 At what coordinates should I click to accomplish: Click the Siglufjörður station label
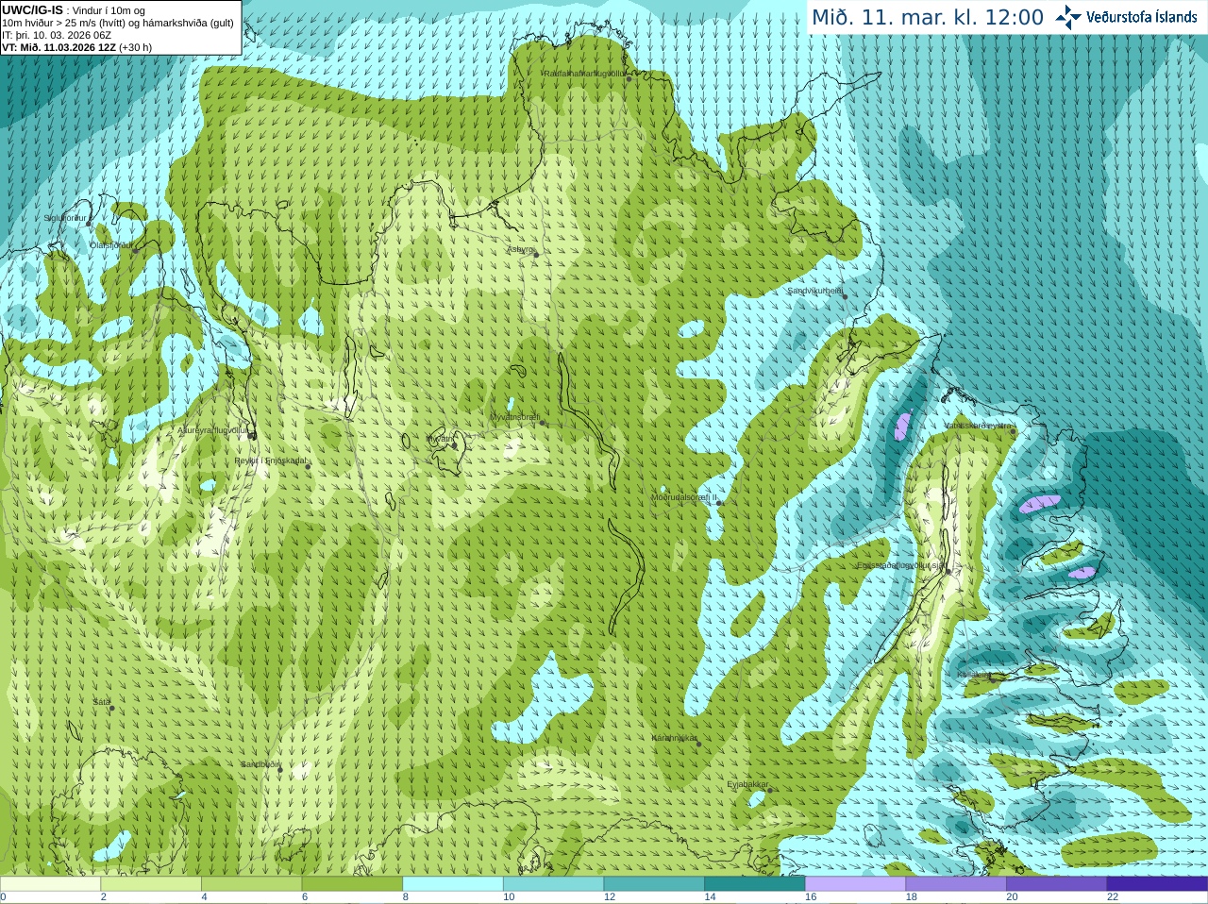(x=65, y=218)
